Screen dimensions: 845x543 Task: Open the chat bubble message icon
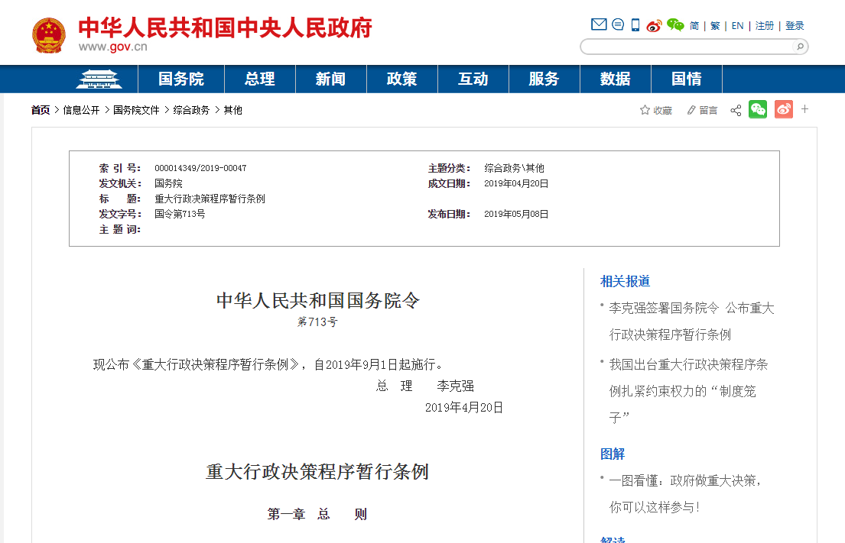pyautogui.click(x=618, y=24)
